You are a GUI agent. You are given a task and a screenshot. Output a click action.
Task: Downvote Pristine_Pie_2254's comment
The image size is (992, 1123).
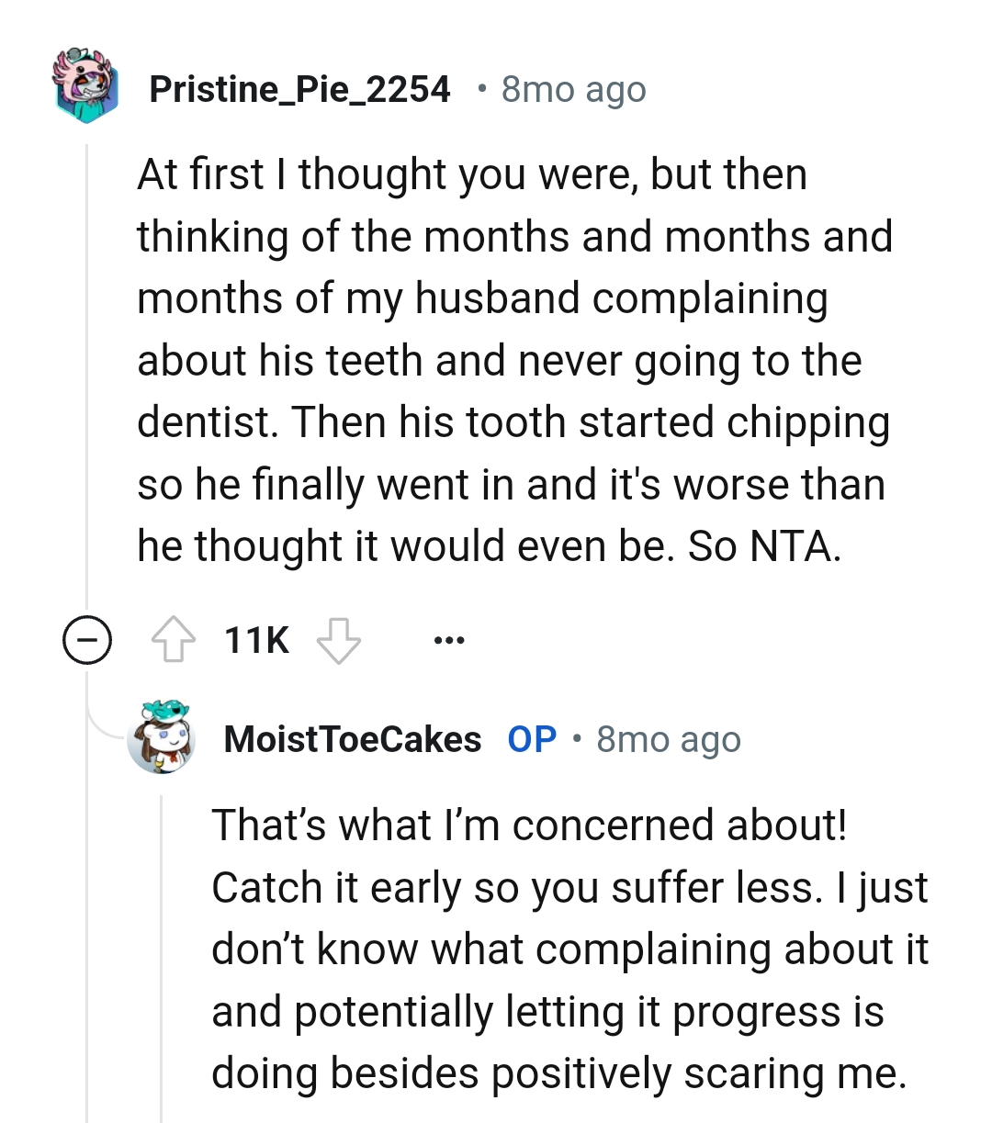[339, 640]
